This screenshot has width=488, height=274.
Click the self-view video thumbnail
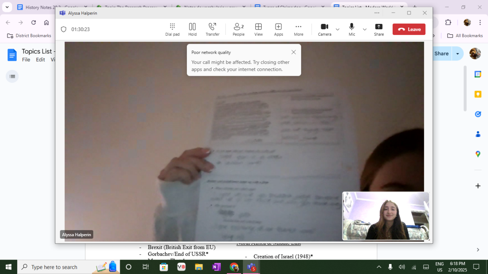386,216
